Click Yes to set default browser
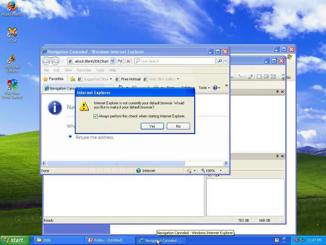The width and height of the screenshot is (326, 245). [x=152, y=126]
